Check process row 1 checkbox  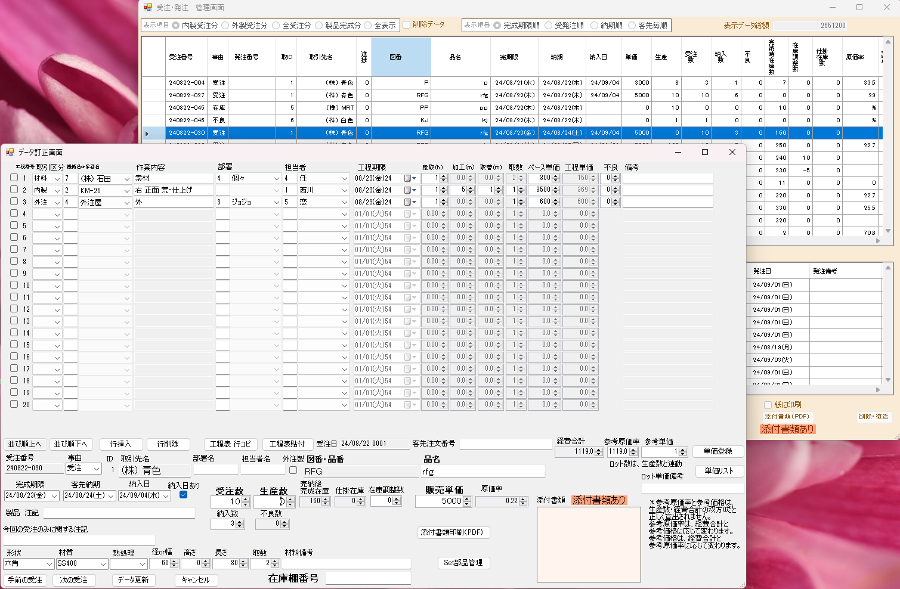point(14,178)
